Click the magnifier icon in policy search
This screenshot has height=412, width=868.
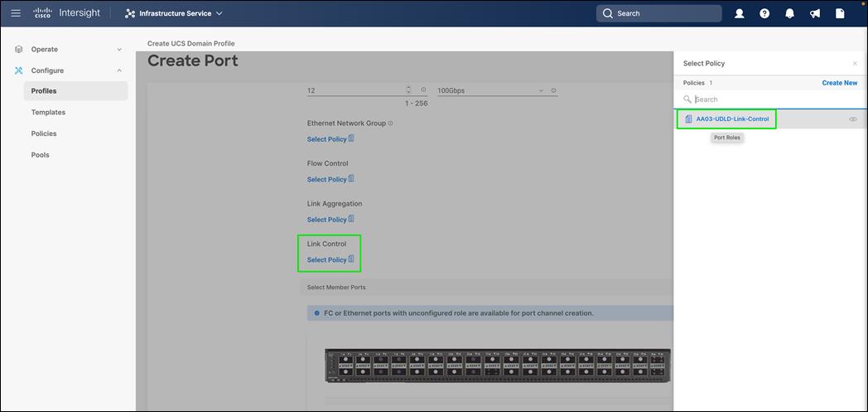click(x=687, y=99)
